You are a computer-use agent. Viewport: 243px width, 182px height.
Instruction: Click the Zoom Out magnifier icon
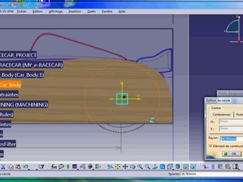click(147, 167)
